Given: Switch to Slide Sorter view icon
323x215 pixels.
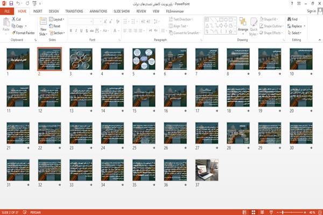Looking at the screenshot, I should (254, 212).
